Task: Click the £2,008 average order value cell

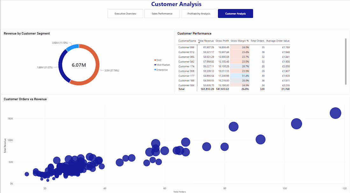Action: (286, 66)
